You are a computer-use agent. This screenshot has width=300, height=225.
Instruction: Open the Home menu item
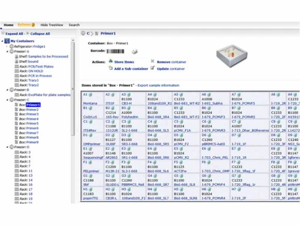(x=9, y=25)
